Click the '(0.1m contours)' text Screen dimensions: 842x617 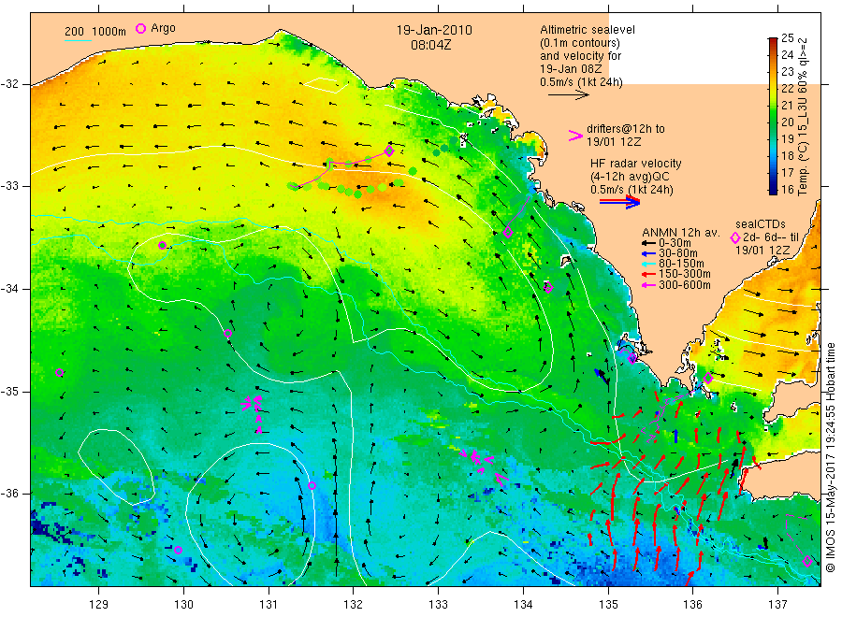pyautogui.click(x=580, y=43)
